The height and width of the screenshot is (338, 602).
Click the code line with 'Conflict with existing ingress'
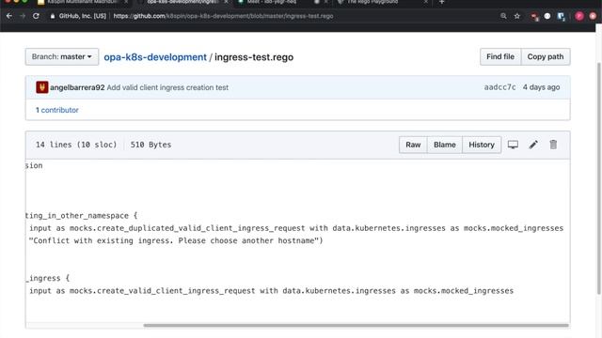176,240
